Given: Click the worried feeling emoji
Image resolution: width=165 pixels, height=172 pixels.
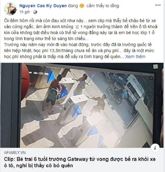Looking at the screenshot, I should point(82,6).
